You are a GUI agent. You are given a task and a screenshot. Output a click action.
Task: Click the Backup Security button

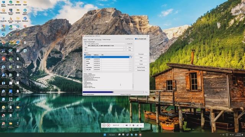141,67
